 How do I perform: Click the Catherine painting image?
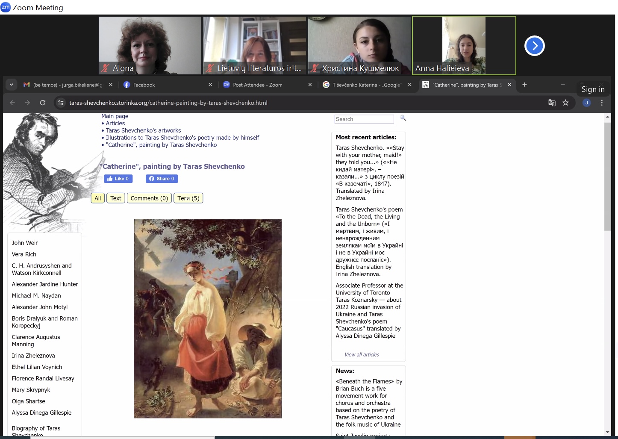208,319
